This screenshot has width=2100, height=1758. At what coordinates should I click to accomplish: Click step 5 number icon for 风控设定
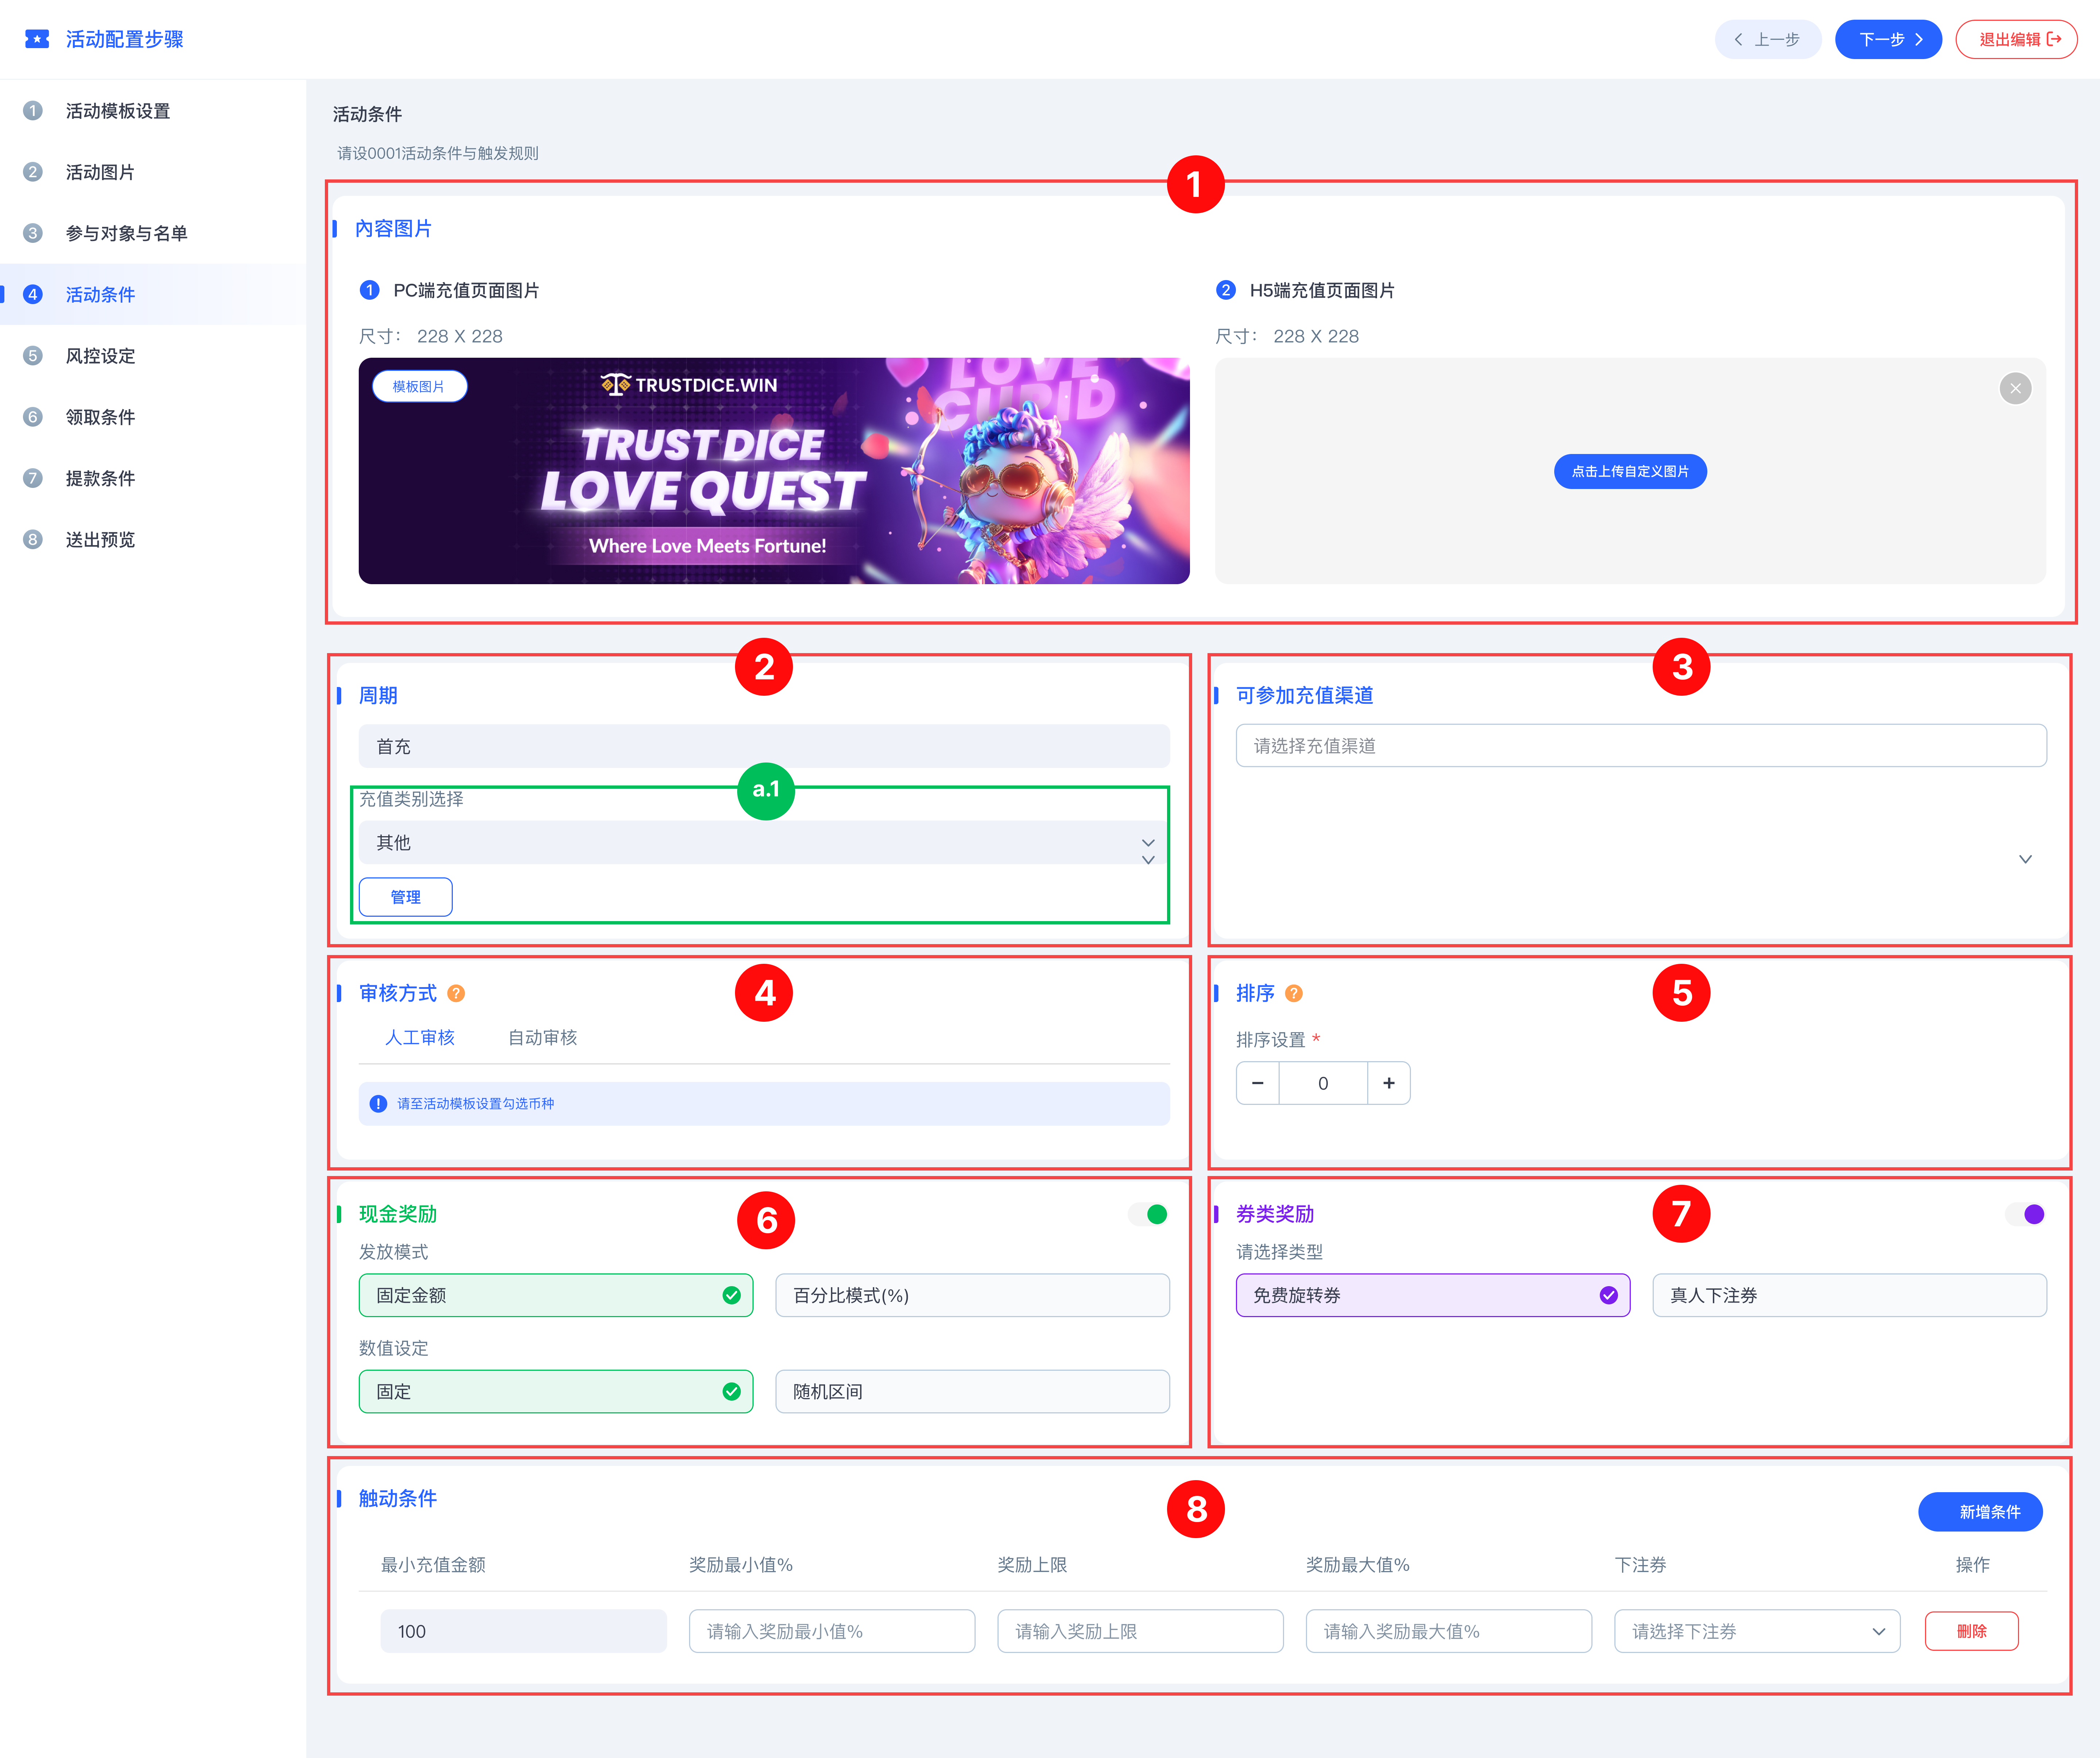33,356
